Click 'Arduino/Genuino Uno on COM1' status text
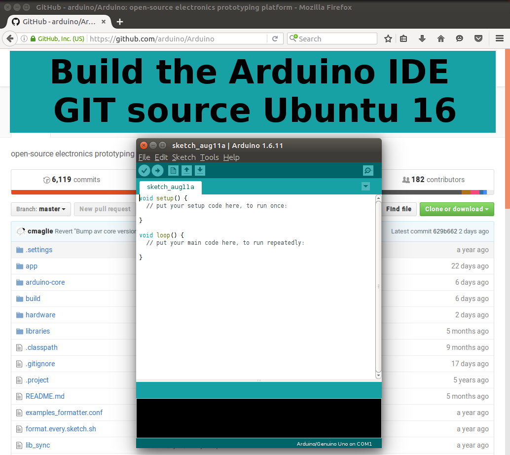Viewport: 510px width, 455px height. click(x=334, y=444)
